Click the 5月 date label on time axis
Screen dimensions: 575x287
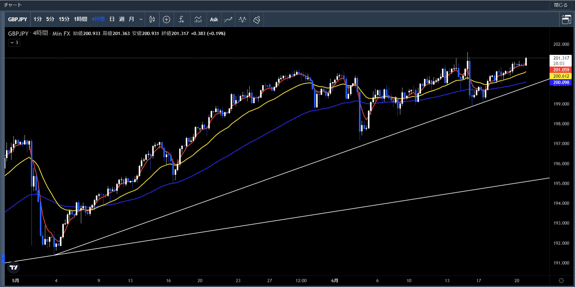click(16, 281)
